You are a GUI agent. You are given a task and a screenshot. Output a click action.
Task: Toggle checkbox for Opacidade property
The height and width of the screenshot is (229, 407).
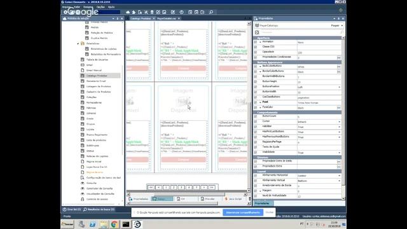pos(256,52)
